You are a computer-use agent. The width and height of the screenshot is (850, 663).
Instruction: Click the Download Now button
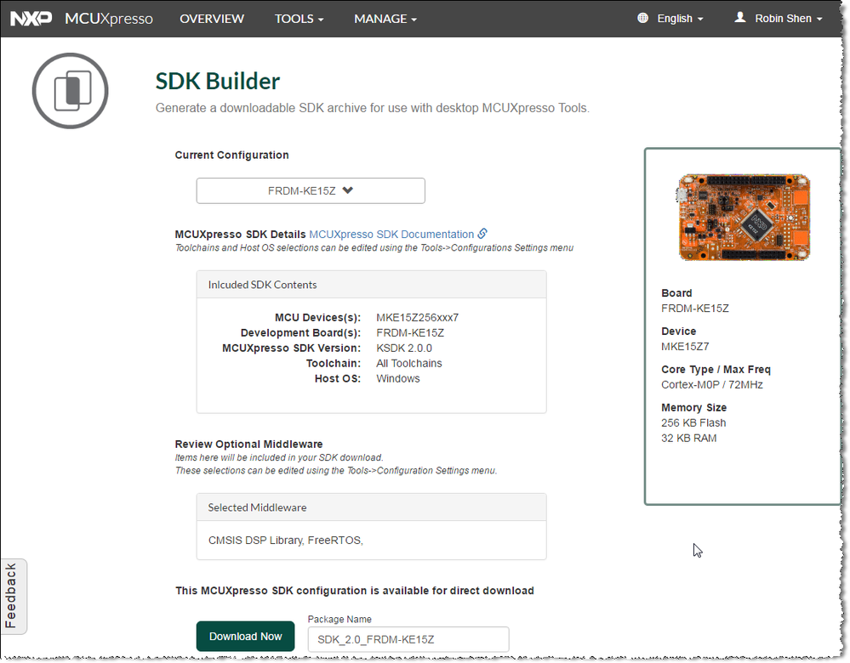(245, 637)
